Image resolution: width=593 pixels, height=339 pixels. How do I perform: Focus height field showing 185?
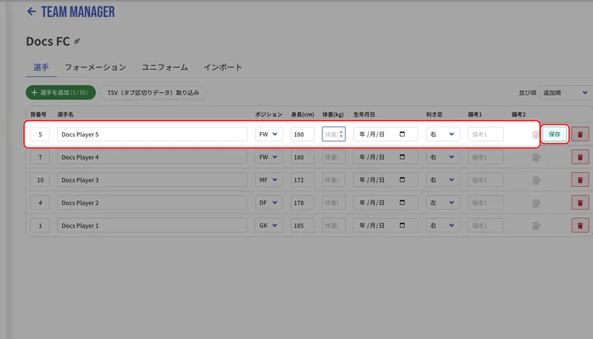[302, 226]
